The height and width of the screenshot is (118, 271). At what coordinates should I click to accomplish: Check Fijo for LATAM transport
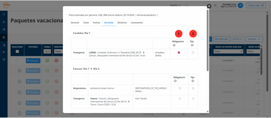(193, 53)
